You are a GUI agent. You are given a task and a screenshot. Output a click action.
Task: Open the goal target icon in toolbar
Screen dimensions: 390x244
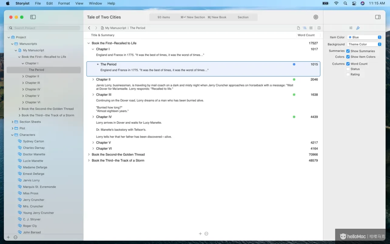coord(316,17)
